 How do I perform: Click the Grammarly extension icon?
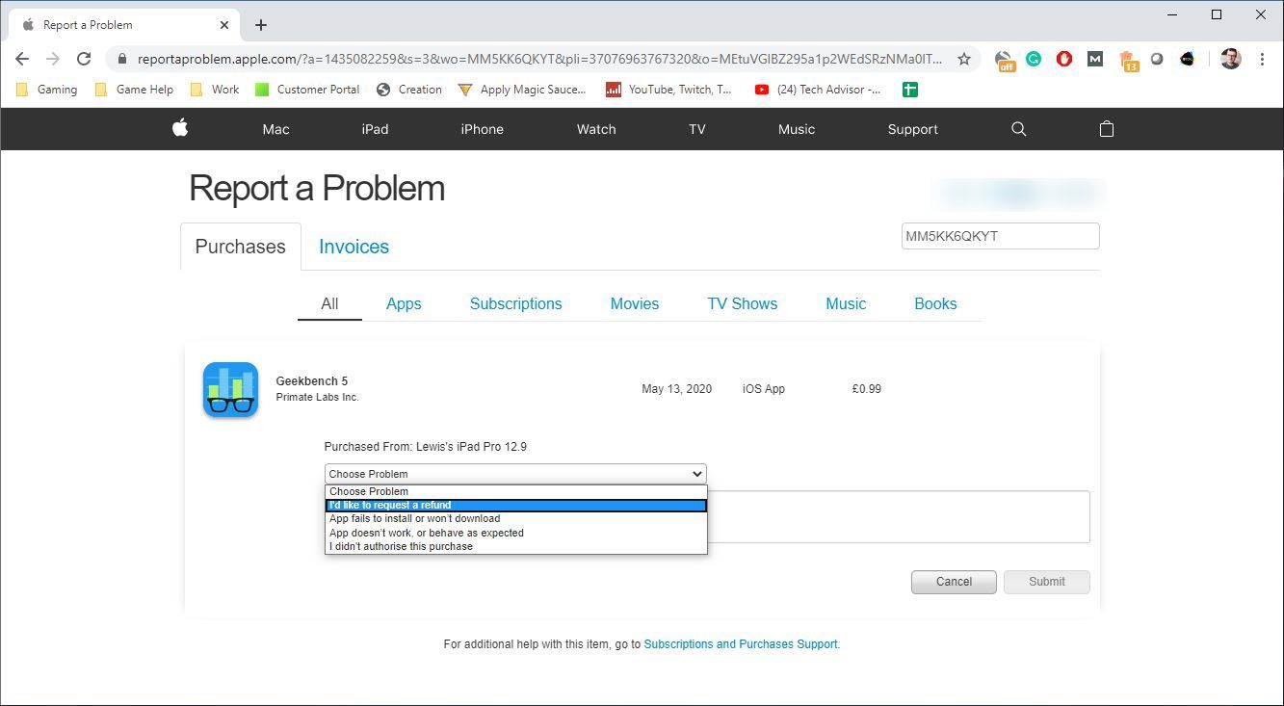click(x=1034, y=59)
